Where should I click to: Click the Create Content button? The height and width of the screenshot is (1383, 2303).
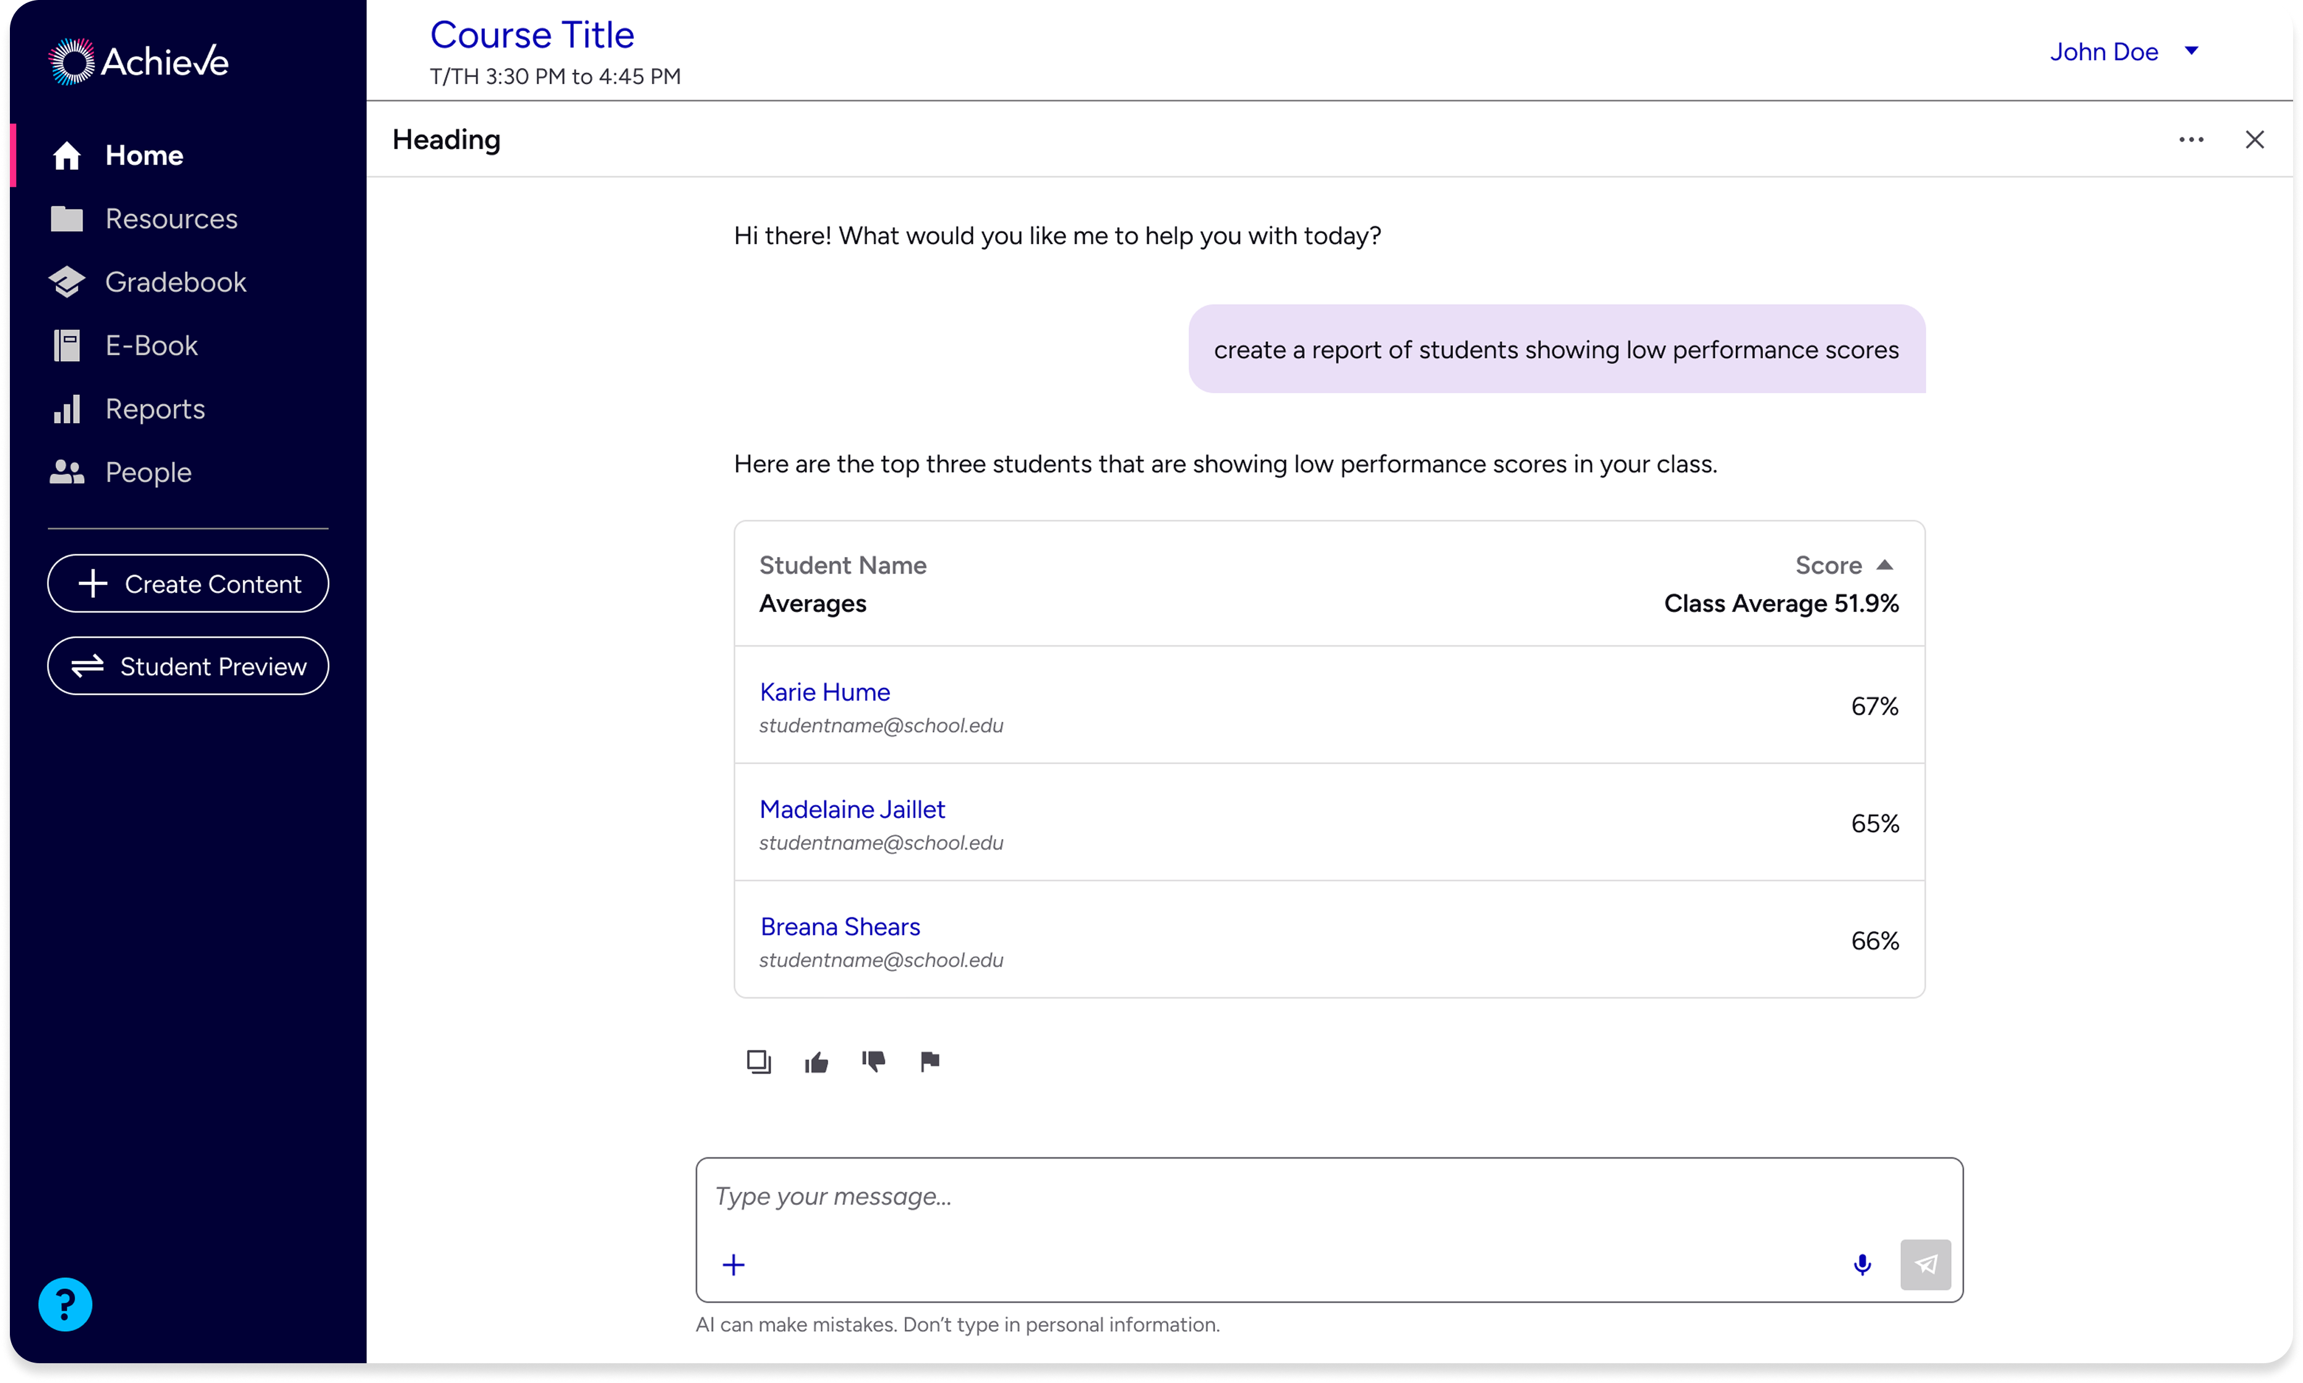point(188,584)
